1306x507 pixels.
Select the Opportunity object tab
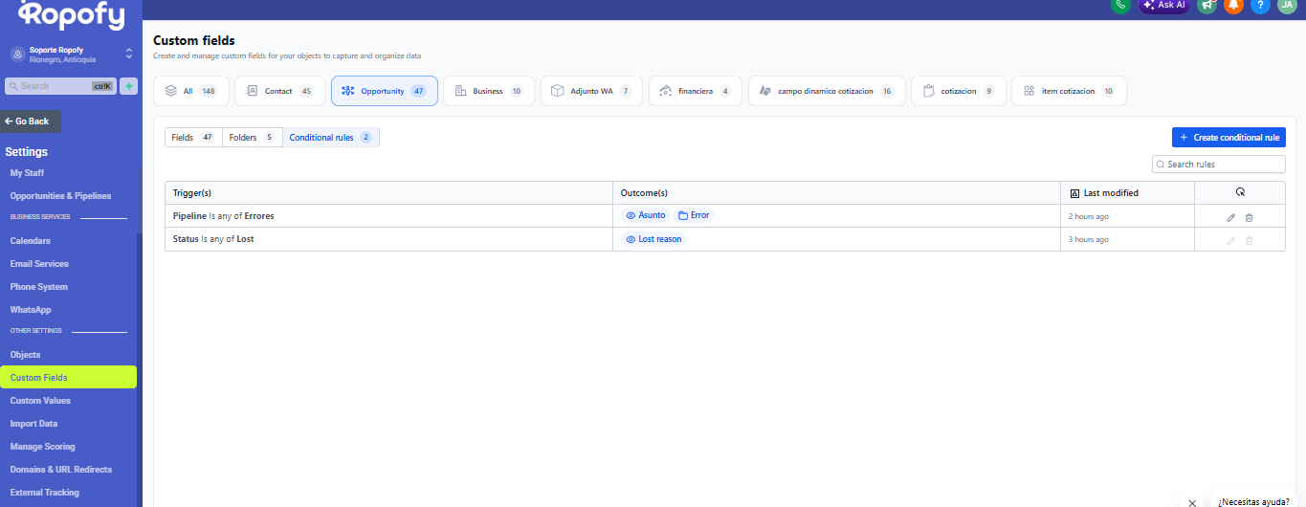(385, 91)
